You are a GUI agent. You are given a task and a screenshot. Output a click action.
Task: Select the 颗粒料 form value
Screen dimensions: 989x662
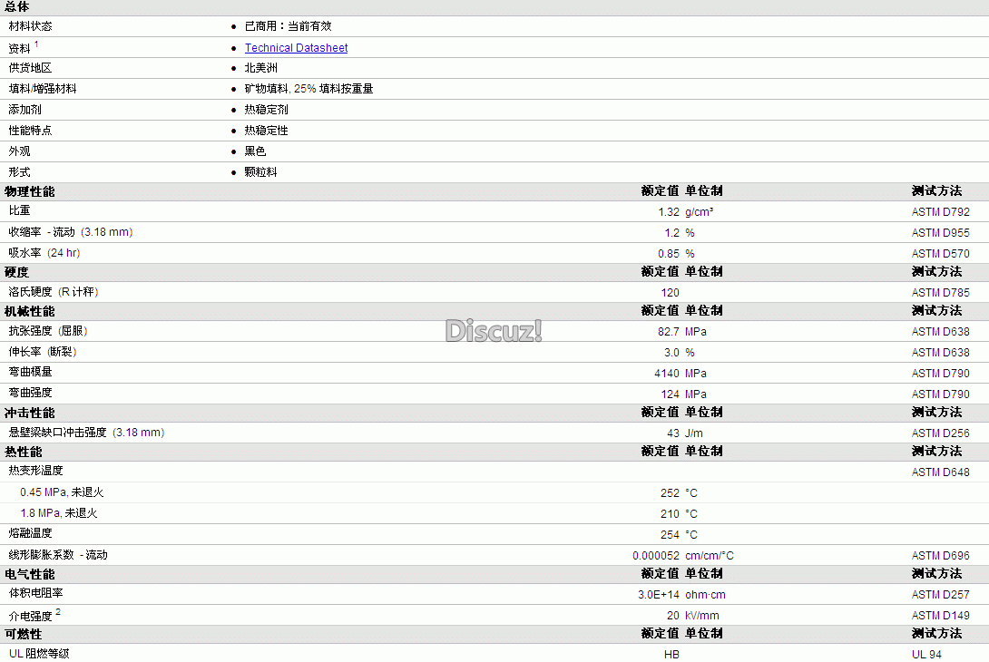point(260,172)
